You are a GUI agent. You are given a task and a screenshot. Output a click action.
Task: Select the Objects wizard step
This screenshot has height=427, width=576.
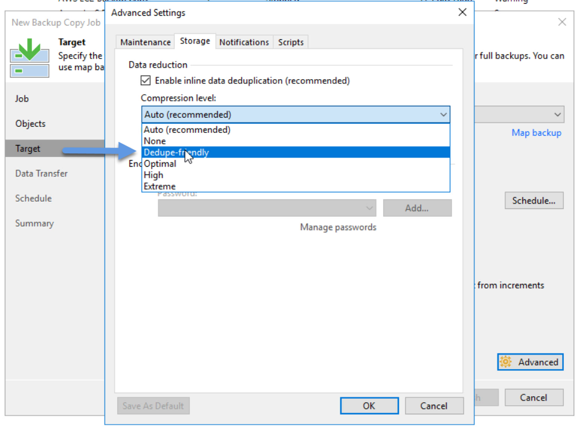click(x=30, y=124)
